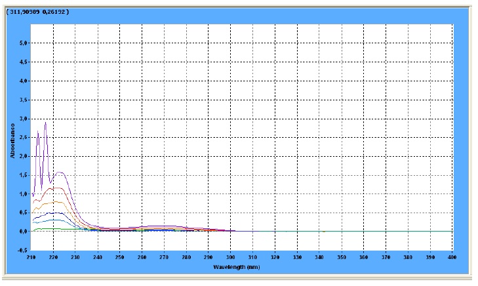Click the orange spectrum curve's peak
This screenshot has width=478, height=286.
tap(58, 201)
